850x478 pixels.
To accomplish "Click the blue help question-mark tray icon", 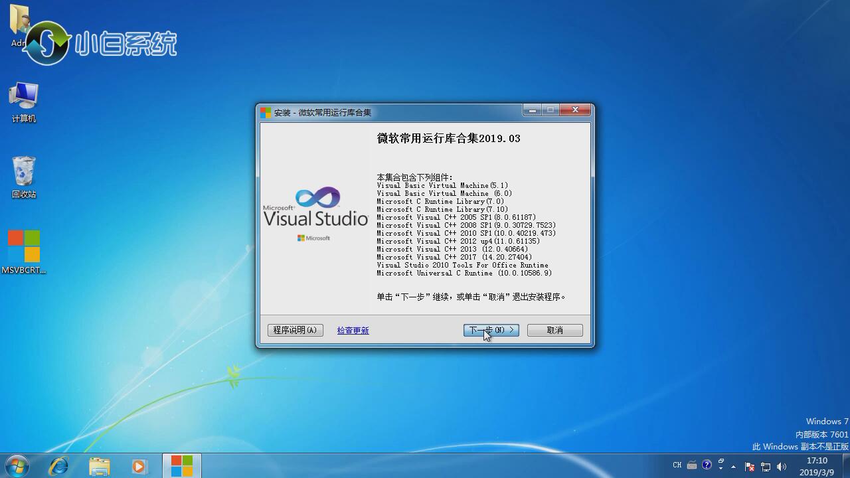I will 707,465.
